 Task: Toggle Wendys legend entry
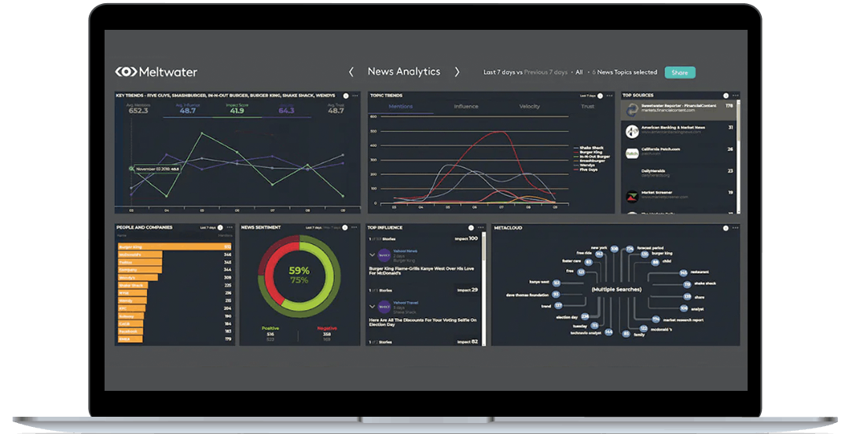(584, 165)
